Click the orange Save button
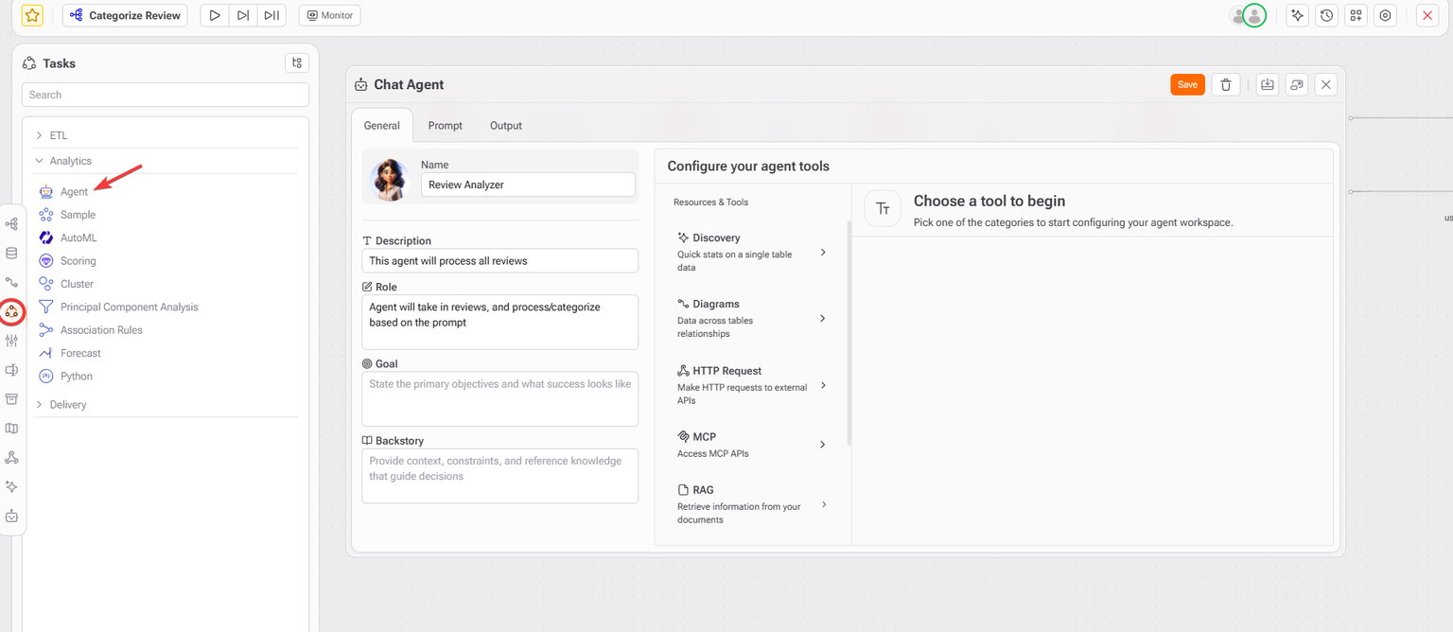The height and width of the screenshot is (632, 1453). [x=1187, y=85]
